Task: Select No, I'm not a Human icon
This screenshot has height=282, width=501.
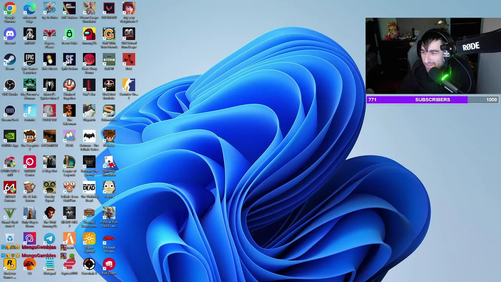Action: [x=30, y=85]
